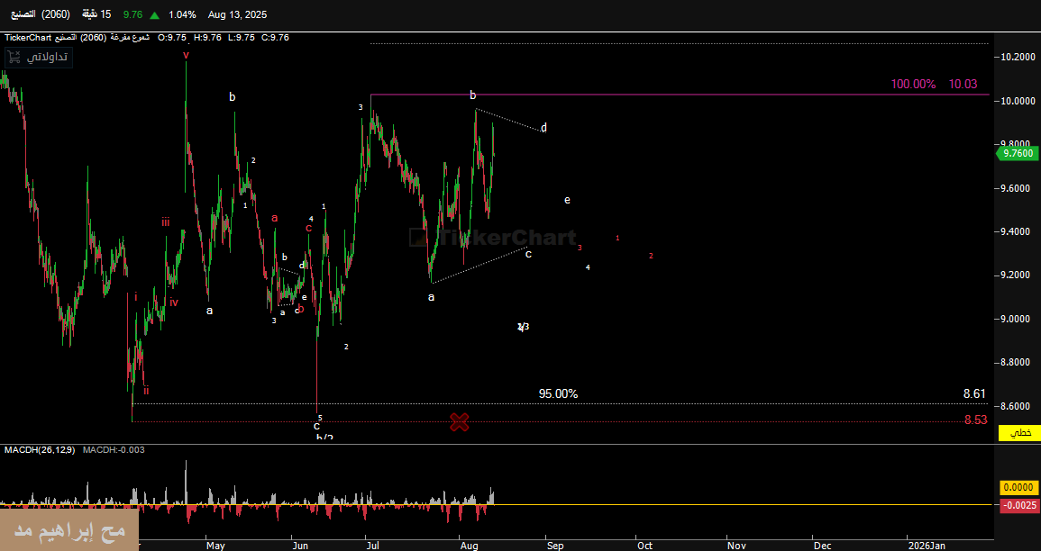This screenshot has width=1041, height=551.
Task: Click the green up-arrow price change icon
Action: 155,14
